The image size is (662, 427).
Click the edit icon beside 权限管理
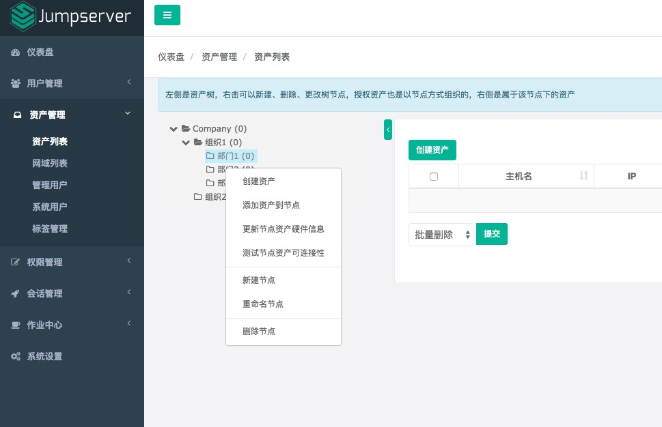16,263
